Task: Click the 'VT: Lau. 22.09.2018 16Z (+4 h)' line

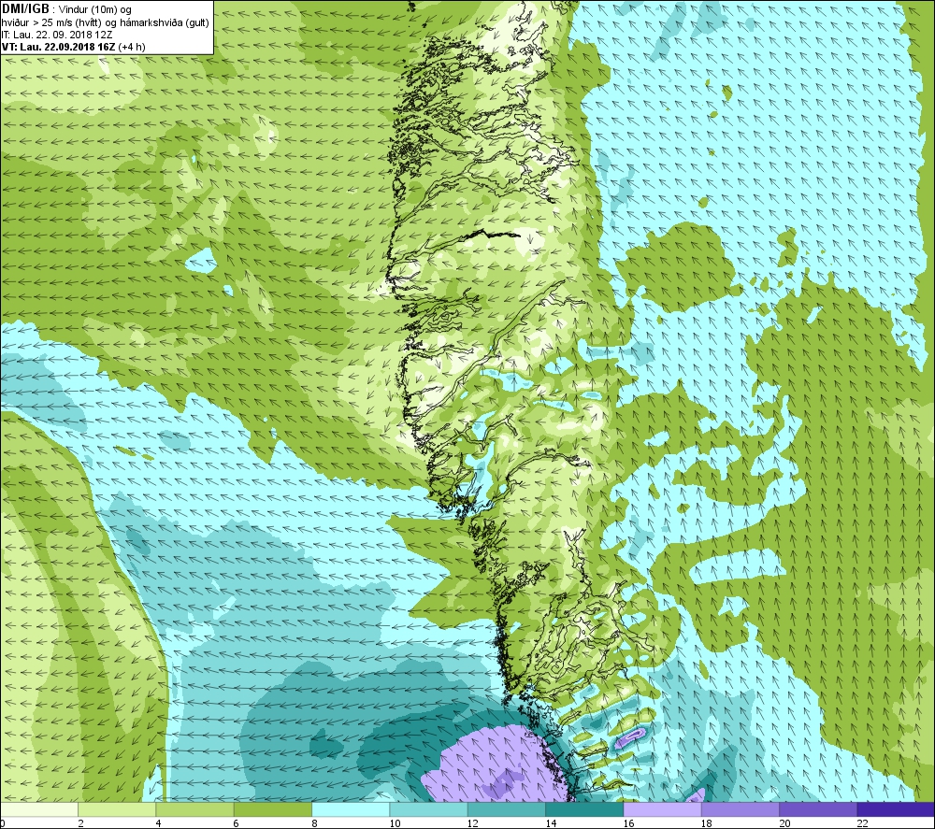Action: point(73,47)
